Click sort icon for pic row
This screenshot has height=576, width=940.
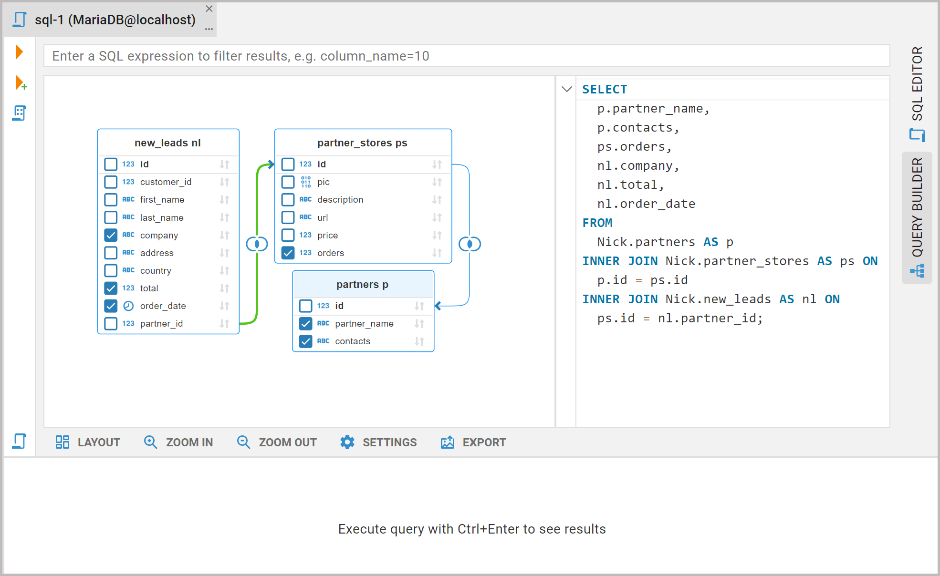[437, 182]
